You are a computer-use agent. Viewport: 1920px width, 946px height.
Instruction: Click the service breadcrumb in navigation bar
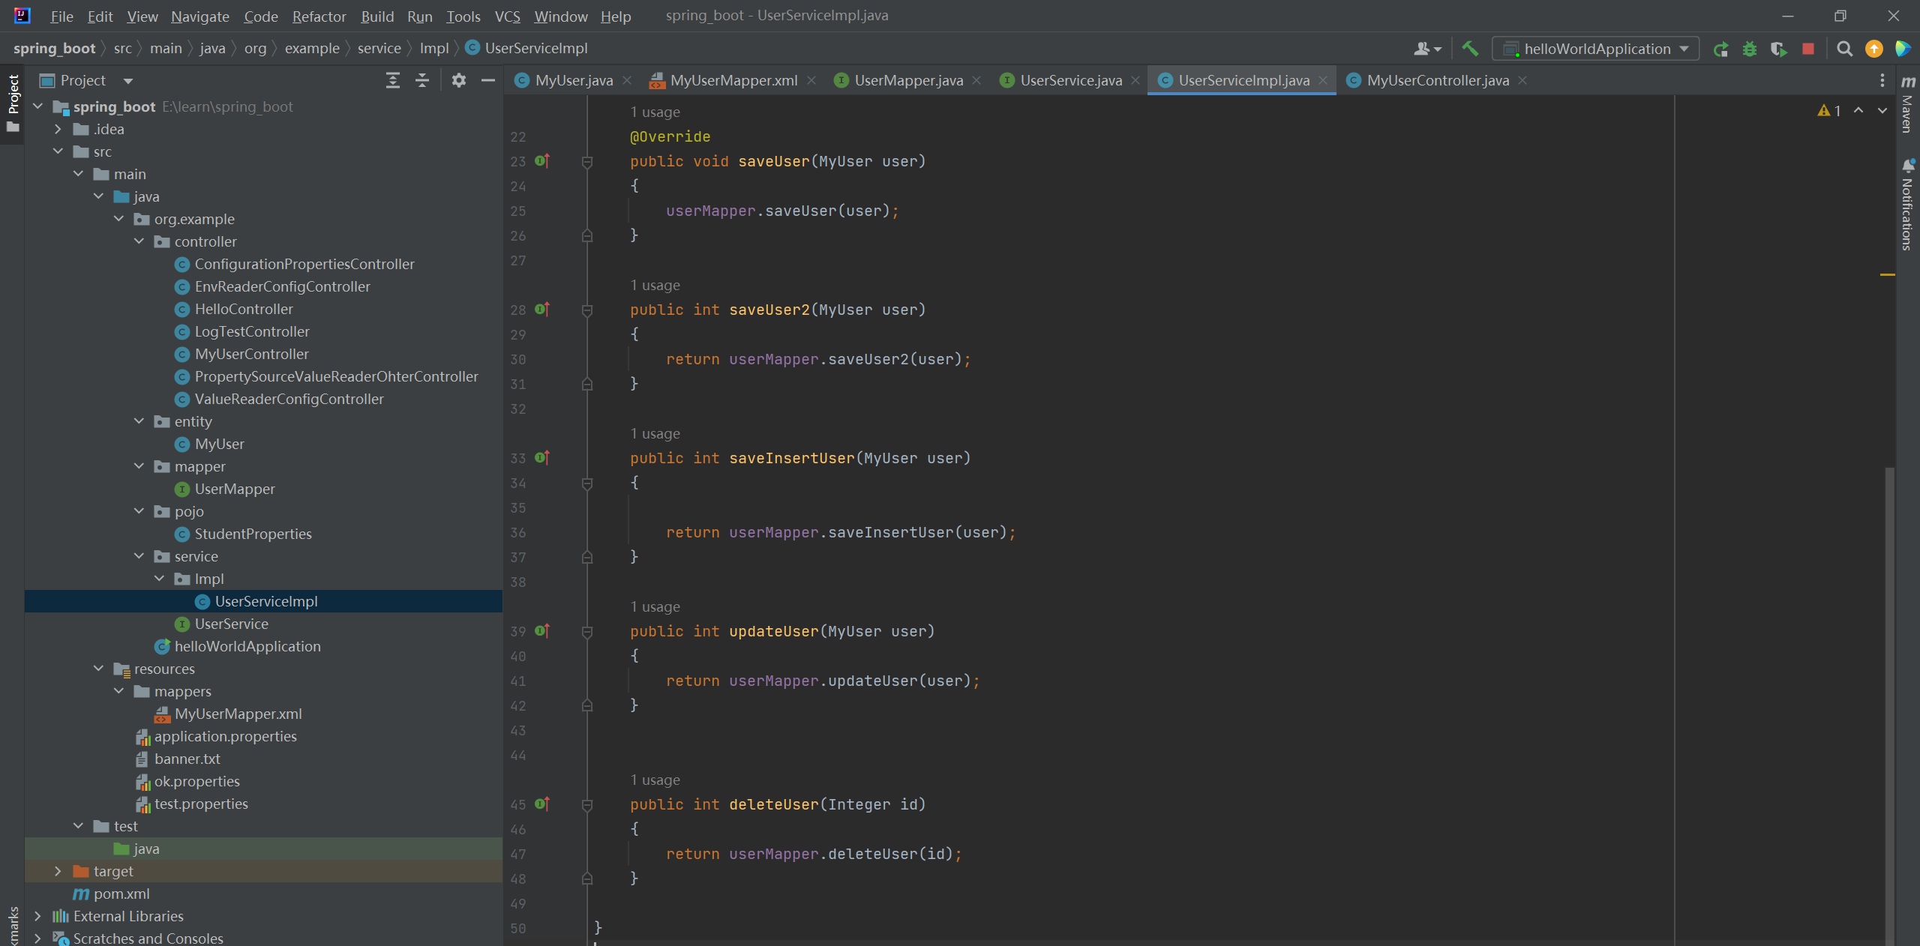pos(379,48)
